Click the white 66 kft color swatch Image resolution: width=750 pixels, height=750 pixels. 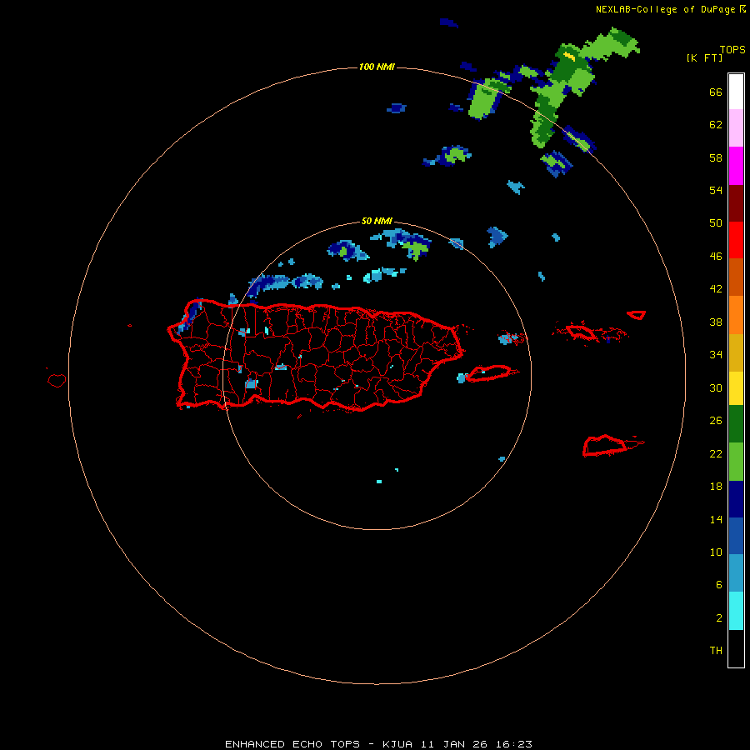[736, 92]
